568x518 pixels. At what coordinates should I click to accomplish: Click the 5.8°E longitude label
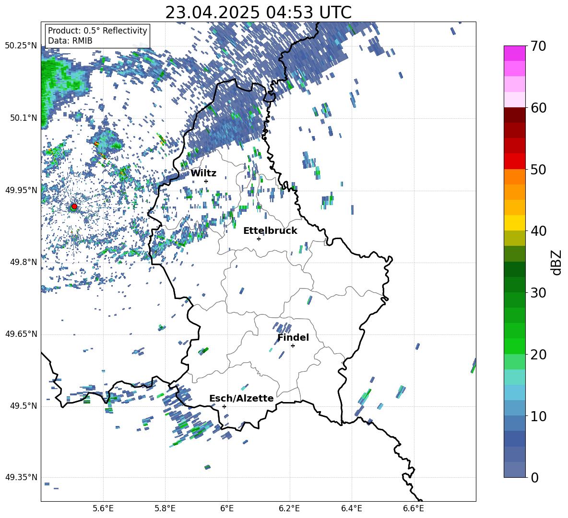coord(165,508)
